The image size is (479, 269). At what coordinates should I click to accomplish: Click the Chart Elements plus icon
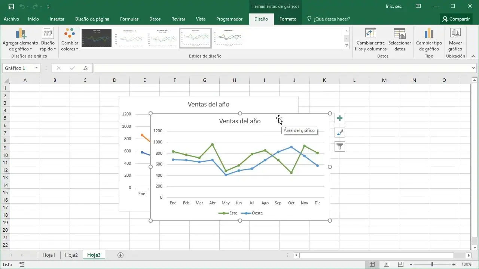(339, 118)
